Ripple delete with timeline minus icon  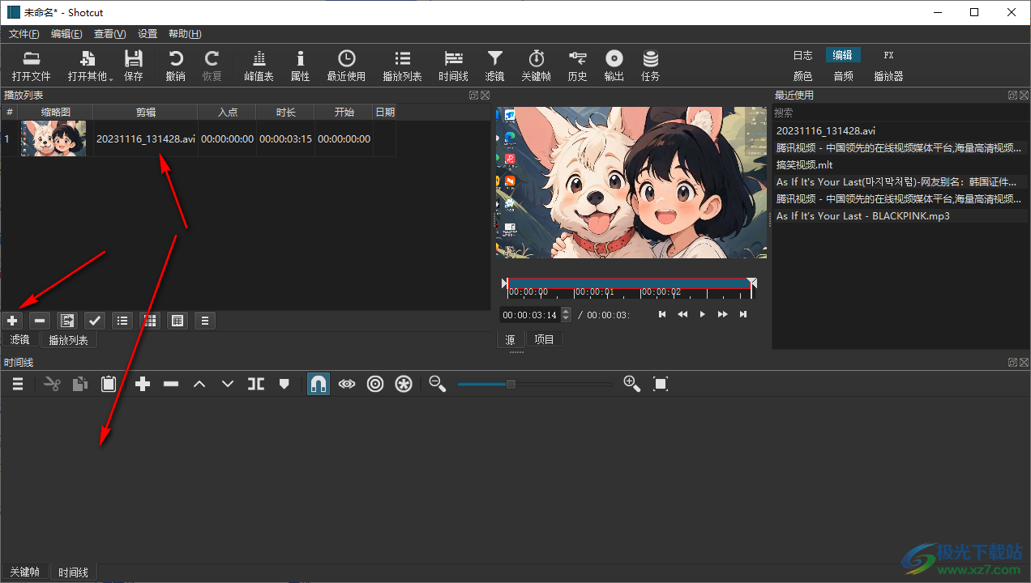(x=171, y=384)
